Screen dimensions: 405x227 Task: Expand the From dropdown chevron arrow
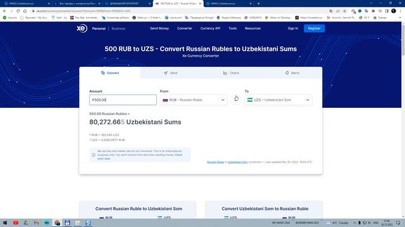[223, 100]
